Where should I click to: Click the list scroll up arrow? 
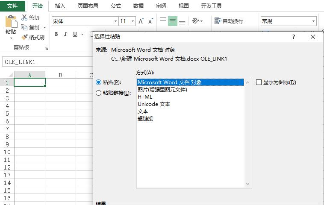248,82
